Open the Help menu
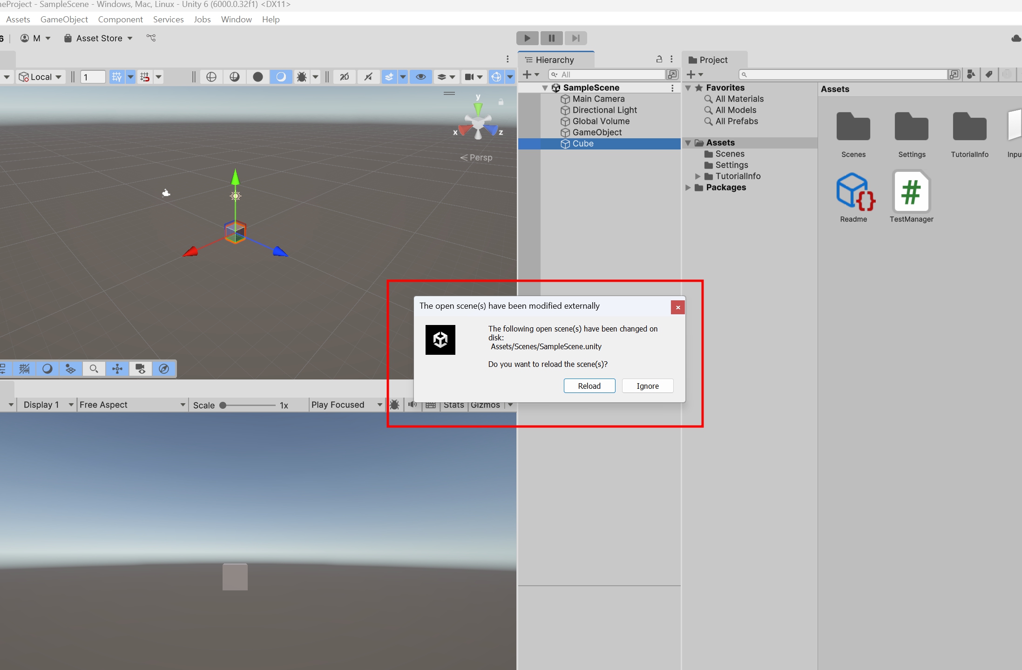This screenshot has width=1022, height=670. click(x=271, y=19)
